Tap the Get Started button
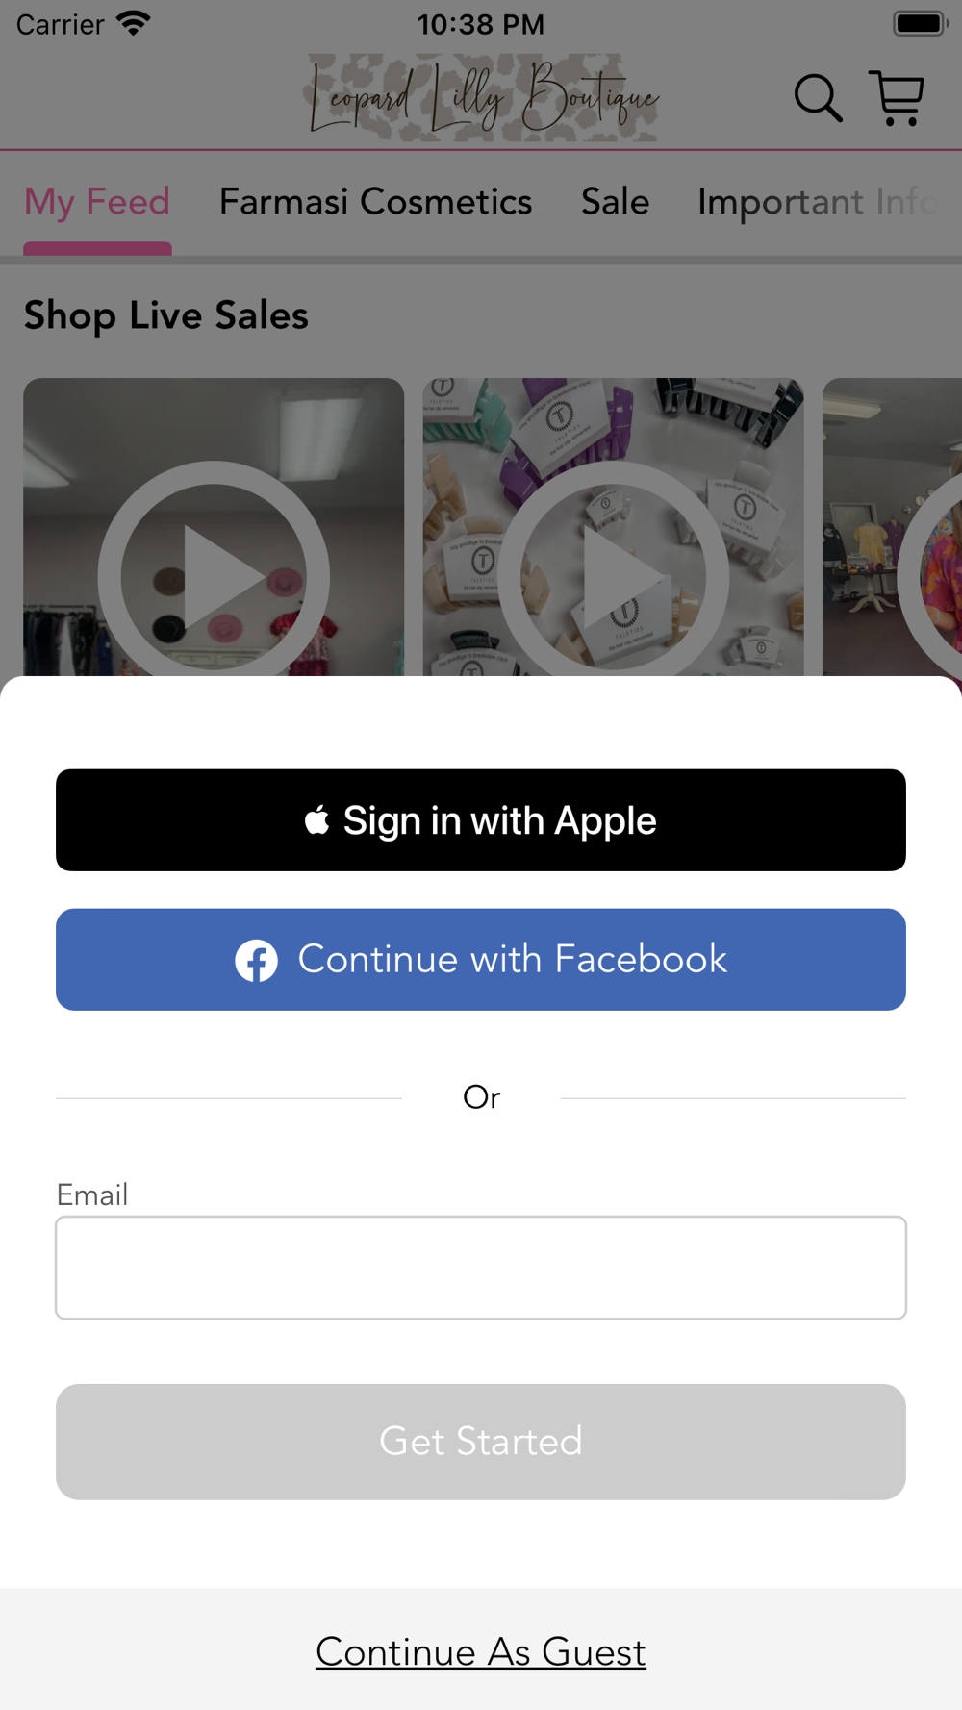The image size is (962, 1710). [481, 1442]
